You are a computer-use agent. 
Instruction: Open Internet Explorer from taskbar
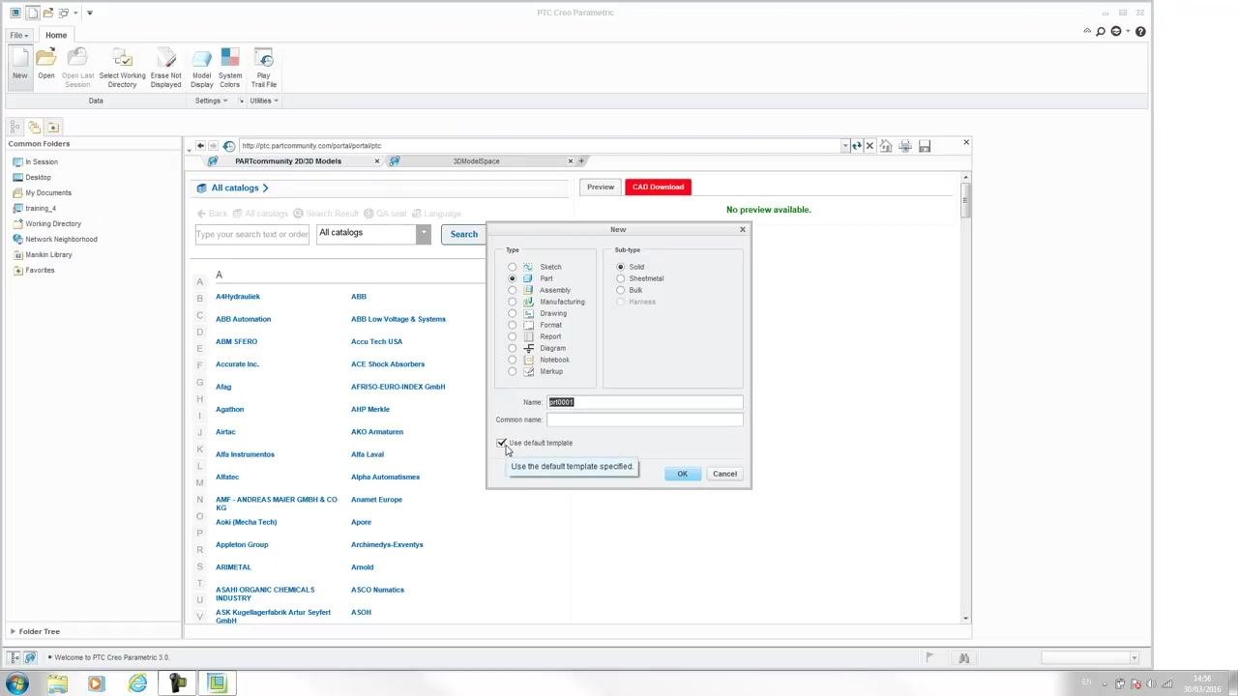tap(137, 683)
